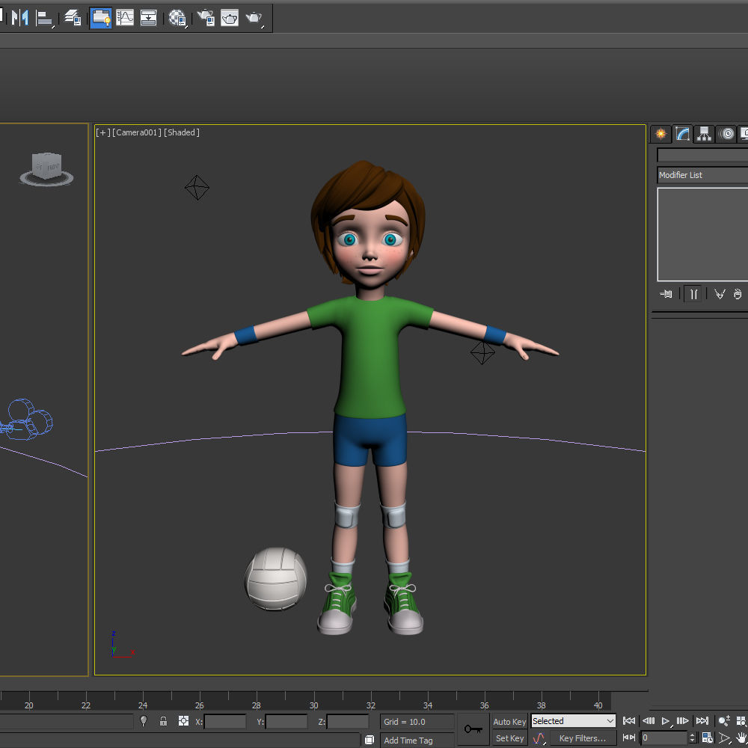Open the Material Editor
748x748 pixels.
coord(177,18)
